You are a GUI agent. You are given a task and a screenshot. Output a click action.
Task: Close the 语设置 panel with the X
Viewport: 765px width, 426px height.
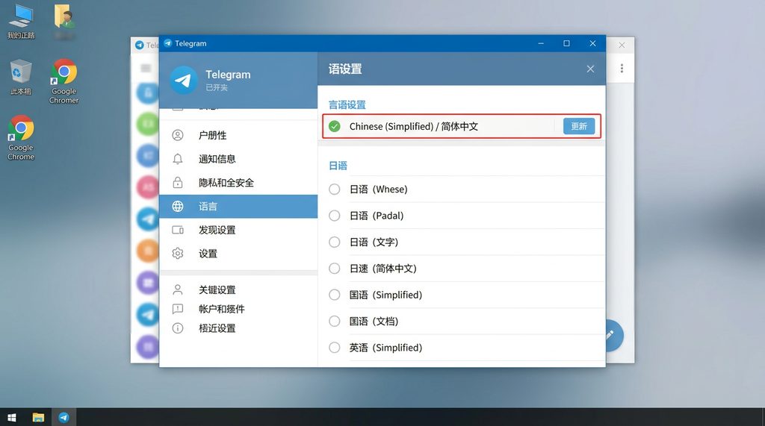point(590,69)
